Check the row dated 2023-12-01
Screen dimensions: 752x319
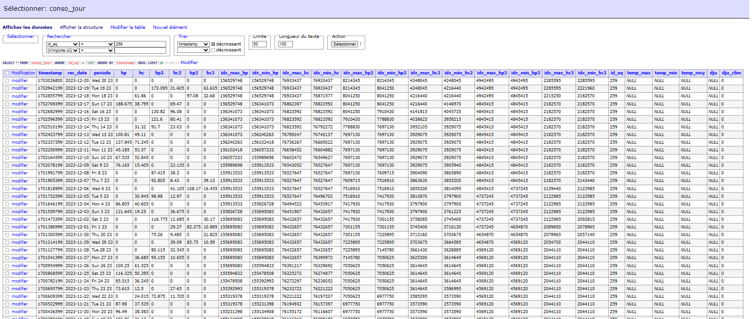[x=7, y=227]
